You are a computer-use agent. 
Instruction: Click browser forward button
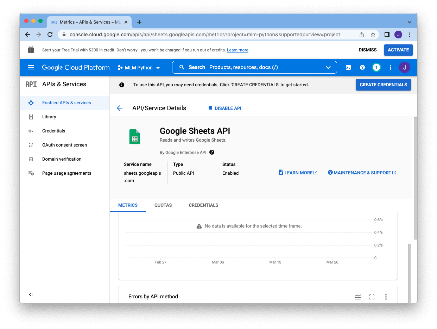click(39, 35)
